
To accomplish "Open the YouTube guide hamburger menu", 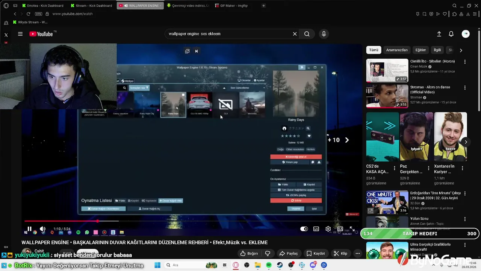I will tap(20, 34).
